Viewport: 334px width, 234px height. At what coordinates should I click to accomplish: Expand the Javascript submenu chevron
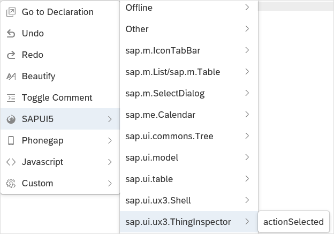click(109, 162)
